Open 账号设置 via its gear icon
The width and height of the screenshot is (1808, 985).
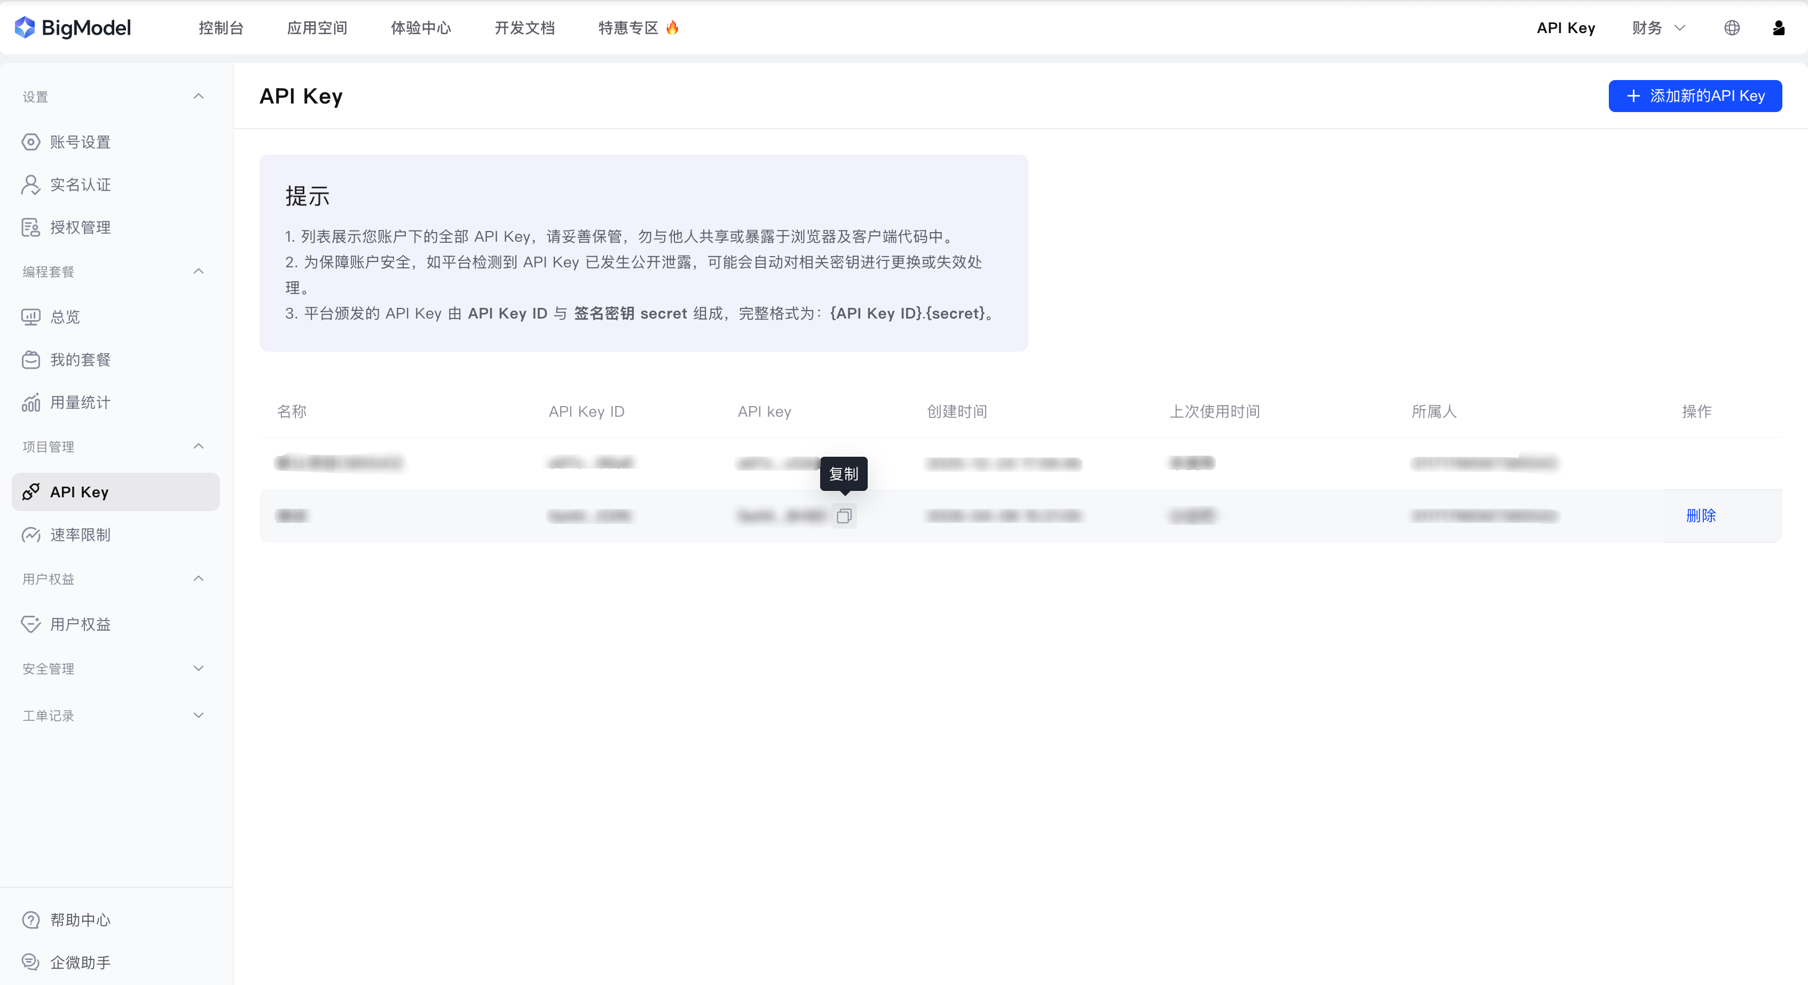tap(30, 141)
